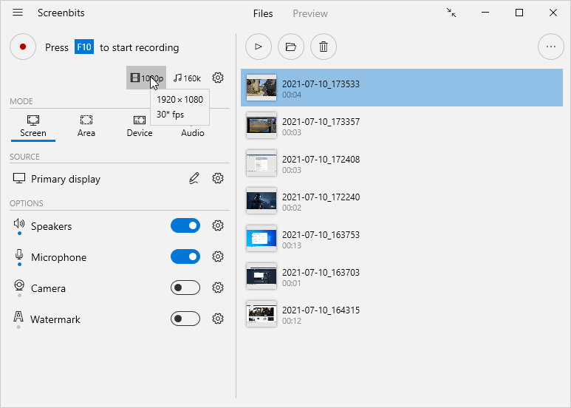The width and height of the screenshot is (571, 408).
Task: Switch to the Files tab
Action: coord(263,13)
